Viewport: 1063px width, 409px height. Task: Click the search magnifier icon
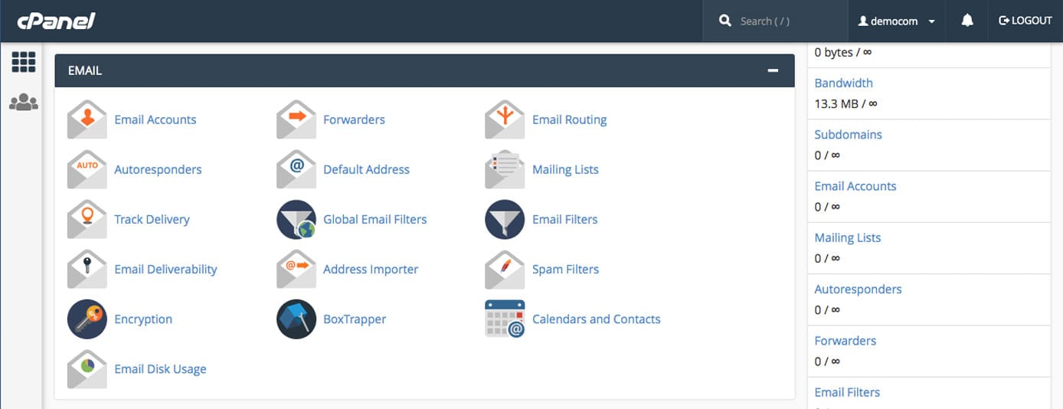[725, 21]
